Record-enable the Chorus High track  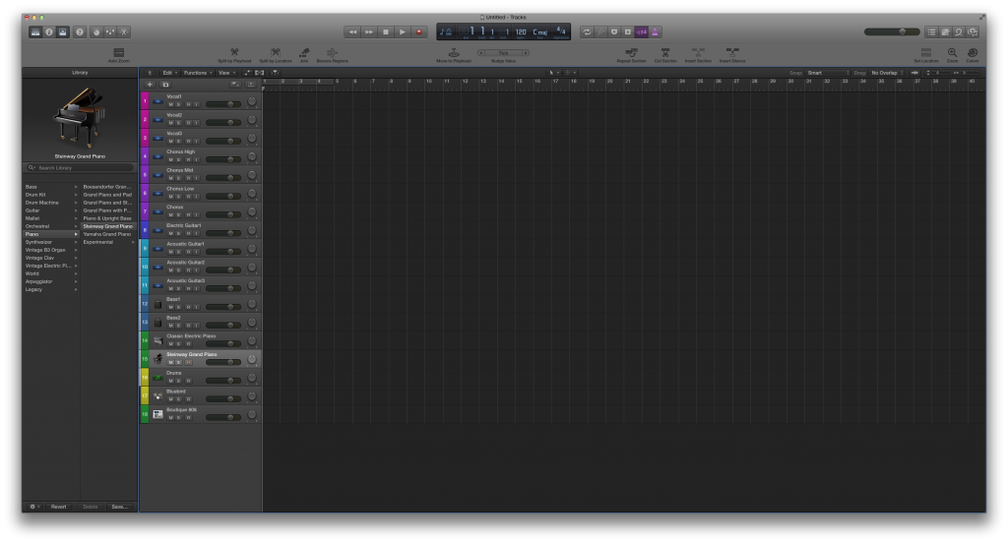(x=188, y=159)
